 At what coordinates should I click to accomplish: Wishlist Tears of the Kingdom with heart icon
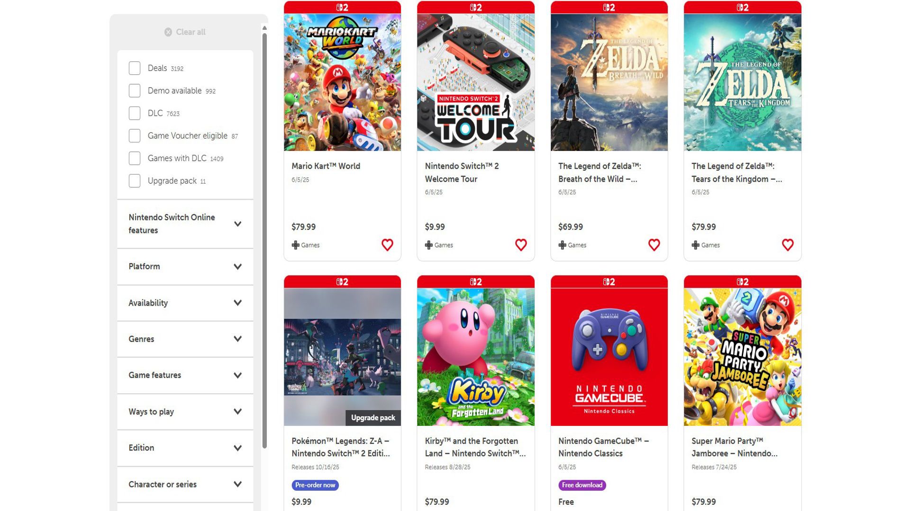click(x=788, y=245)
